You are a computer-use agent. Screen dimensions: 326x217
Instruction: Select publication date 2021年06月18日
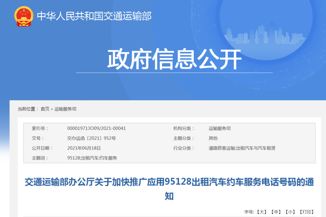pos(84,148)
